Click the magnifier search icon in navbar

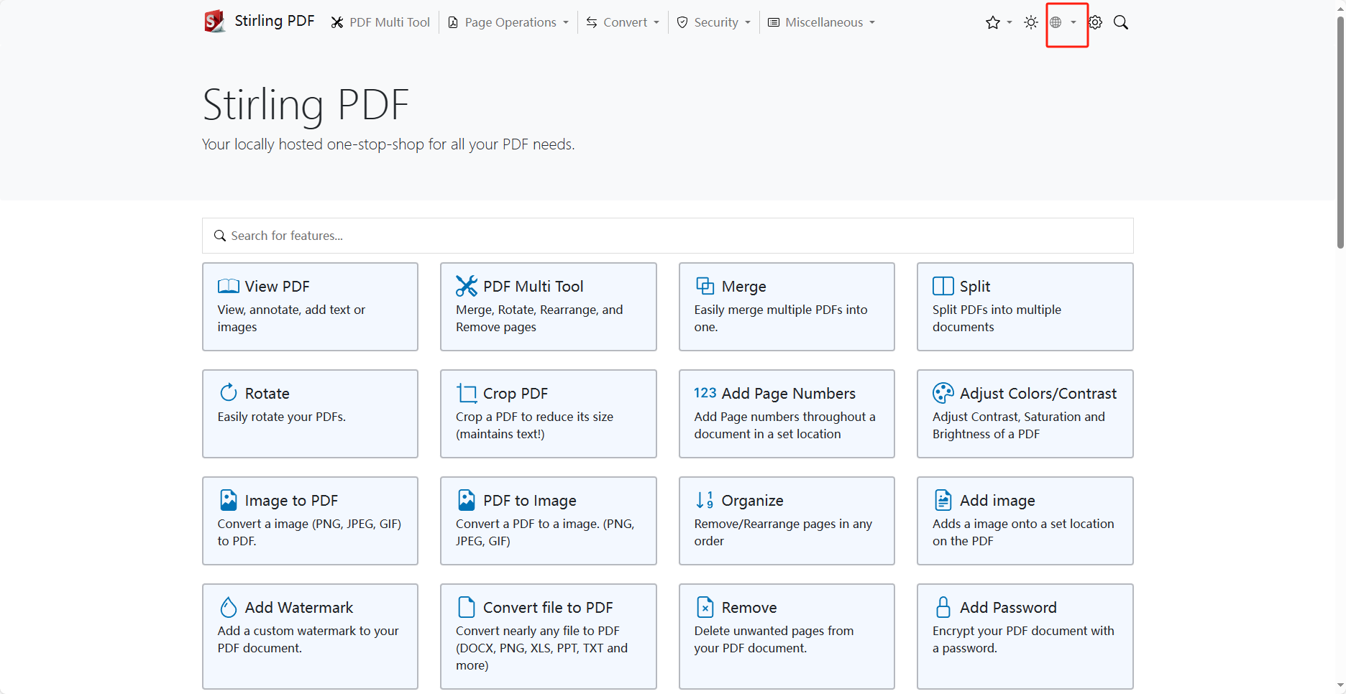1120,22
